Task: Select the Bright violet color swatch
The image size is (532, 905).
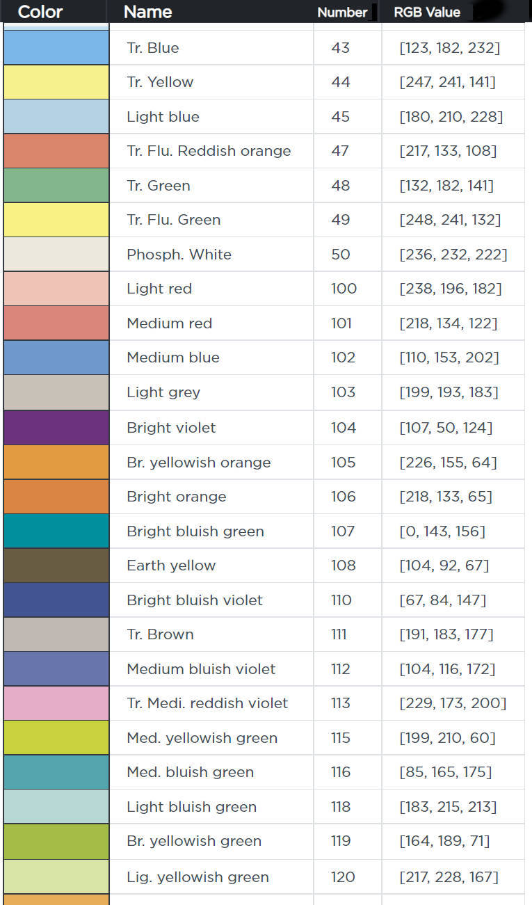Action: pyautogui.click(x=56, y=427)
